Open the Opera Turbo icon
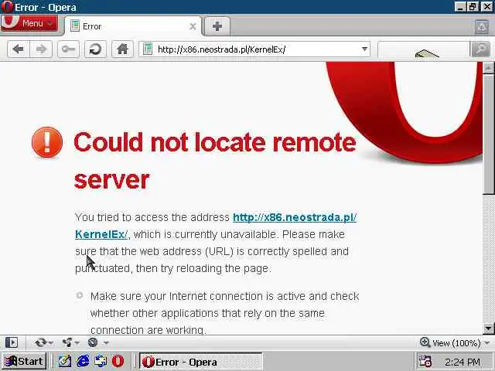The width and height of the screenshot is (495, 371). 93,342
